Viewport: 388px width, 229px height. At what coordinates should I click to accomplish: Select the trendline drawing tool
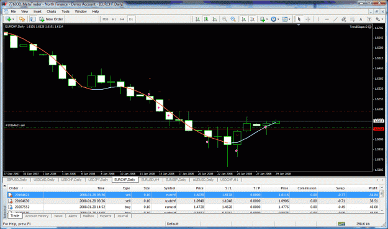point(335,19)
